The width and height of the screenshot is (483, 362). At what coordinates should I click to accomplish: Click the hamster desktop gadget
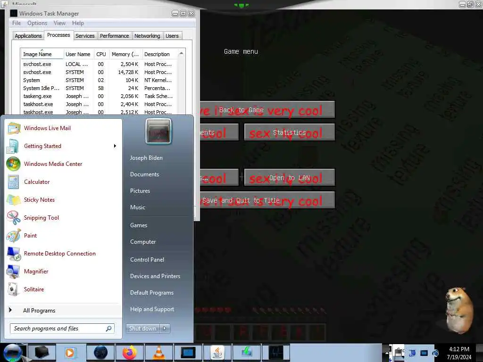click(459, 310)
